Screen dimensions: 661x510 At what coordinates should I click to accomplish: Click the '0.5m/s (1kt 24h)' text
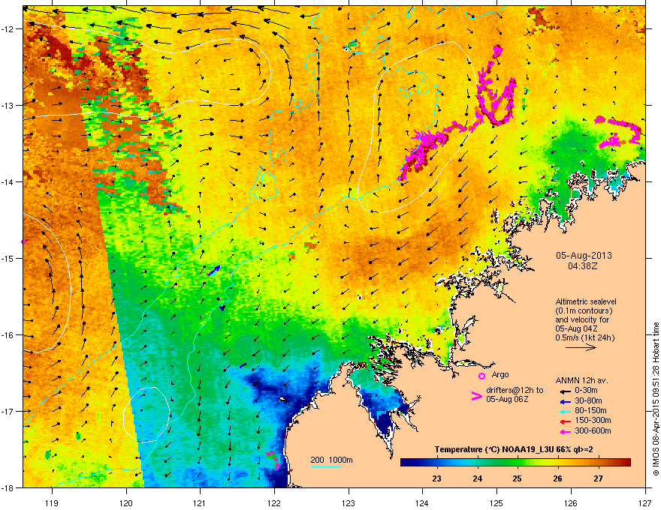point(584,337)
